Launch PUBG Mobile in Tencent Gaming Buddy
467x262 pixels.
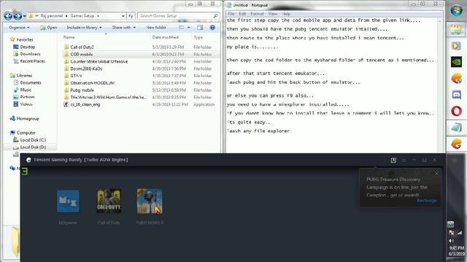coord(150,201)
